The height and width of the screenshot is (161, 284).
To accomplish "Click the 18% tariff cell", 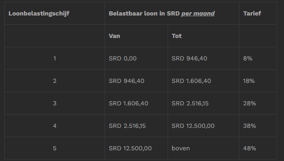I will point(249,81).
